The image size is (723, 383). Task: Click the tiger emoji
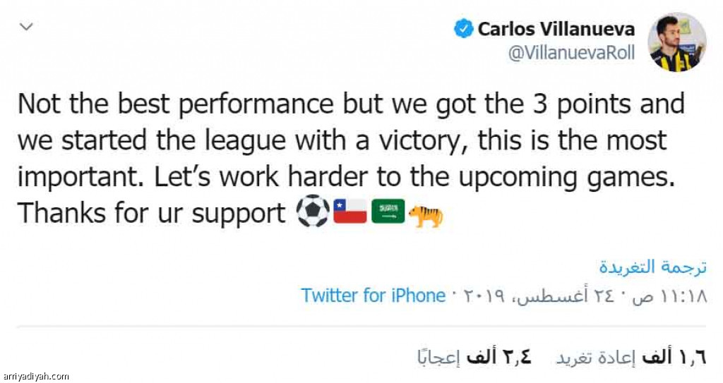pos(426,212)
